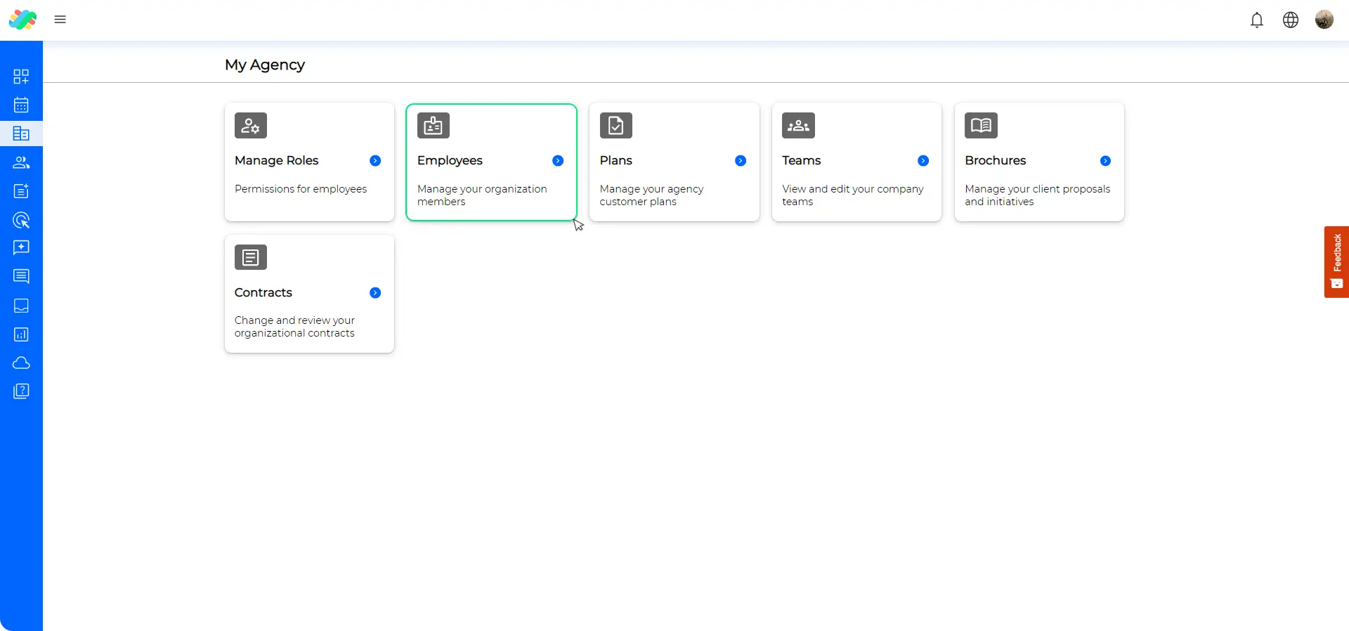
Task: Click the red Feedback tab
Action: coord(1336,261)
